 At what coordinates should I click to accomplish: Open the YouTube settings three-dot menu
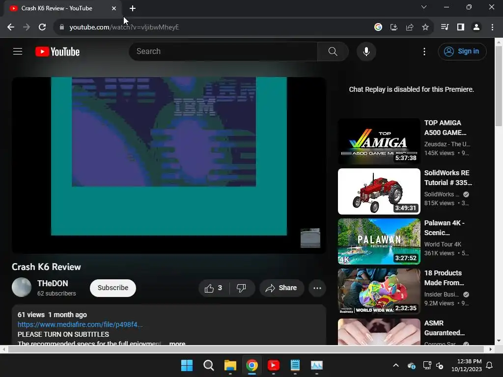424,52
